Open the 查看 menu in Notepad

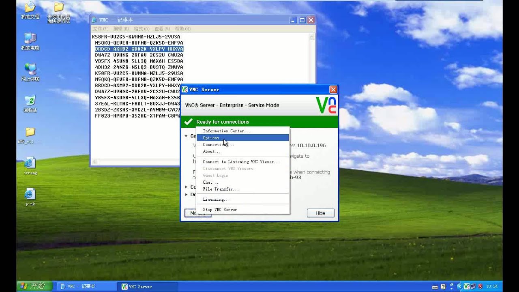pyautogui.click(x=162, y=29)
